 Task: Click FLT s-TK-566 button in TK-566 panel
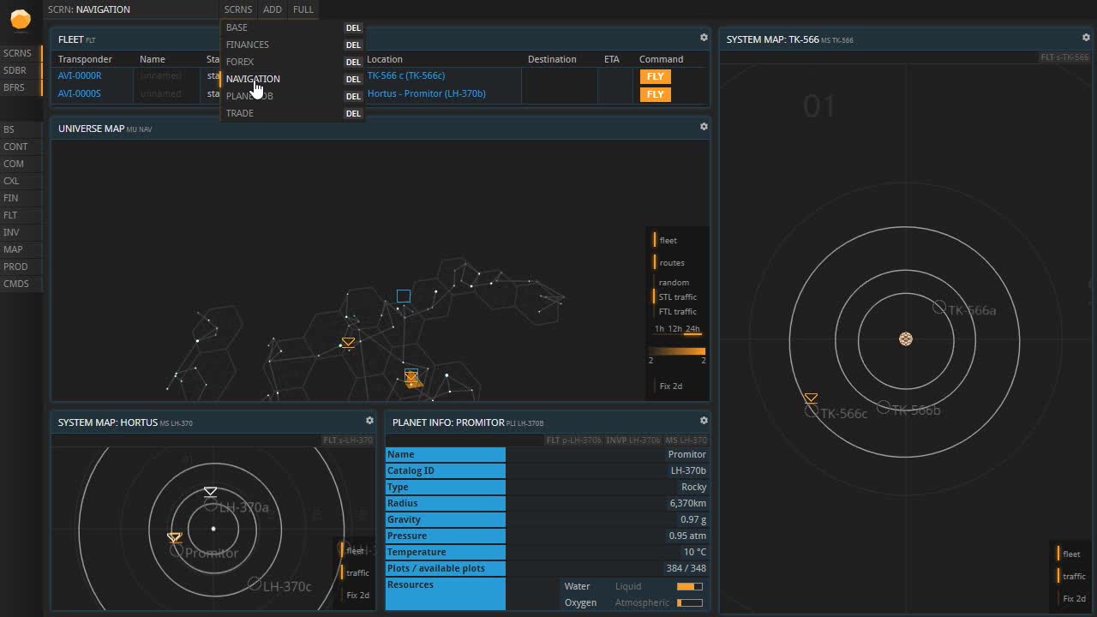(x=1064, y=57)
